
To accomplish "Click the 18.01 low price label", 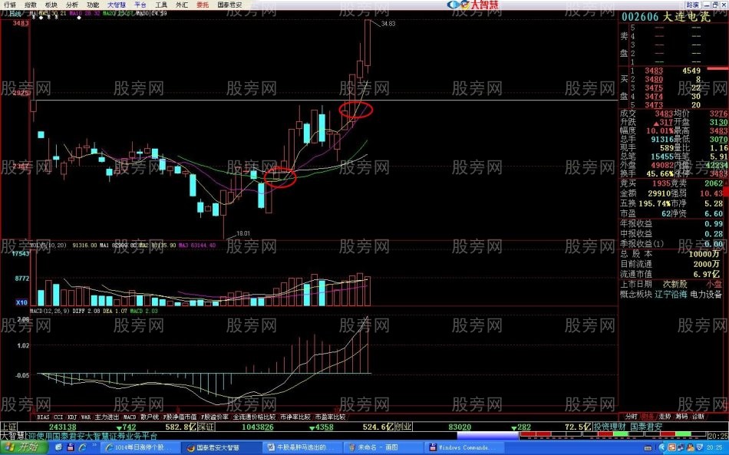I will 242,233.
